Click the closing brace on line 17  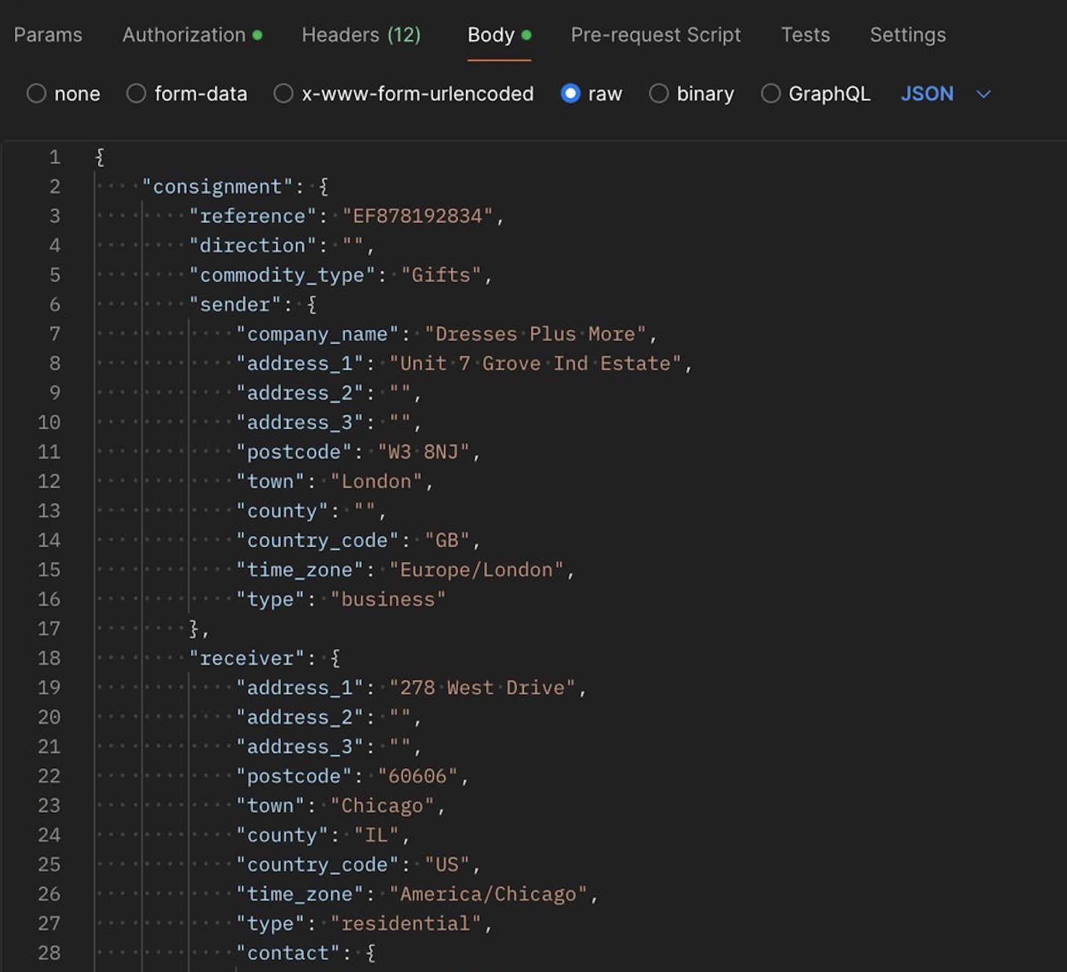(194, 629)
